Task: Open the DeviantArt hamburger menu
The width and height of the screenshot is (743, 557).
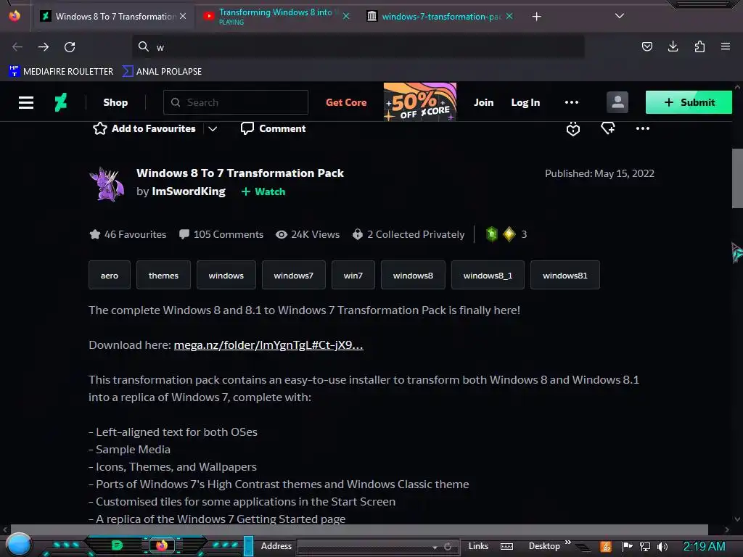Action: [x=26, y=103]
